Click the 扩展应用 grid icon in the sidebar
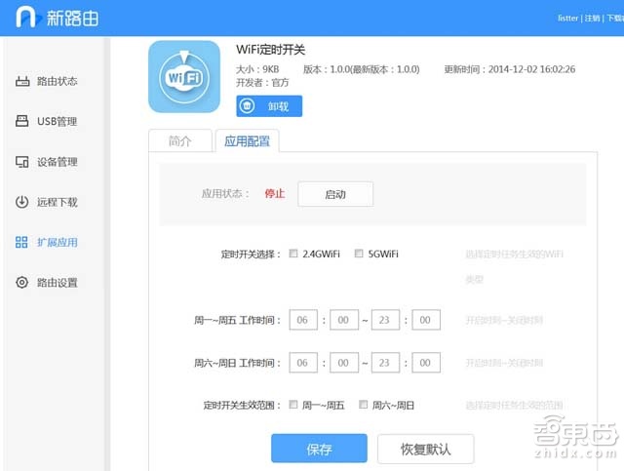 click(x=21, y=242)
